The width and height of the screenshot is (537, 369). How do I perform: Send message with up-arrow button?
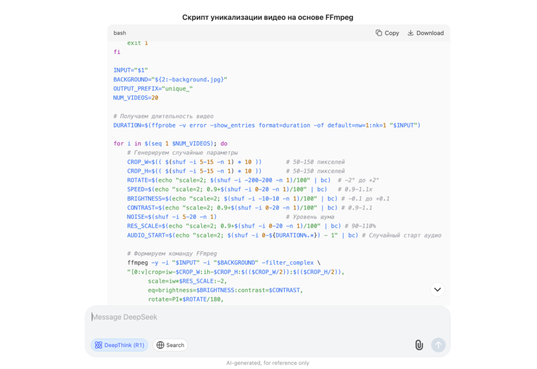coord(438,345)
